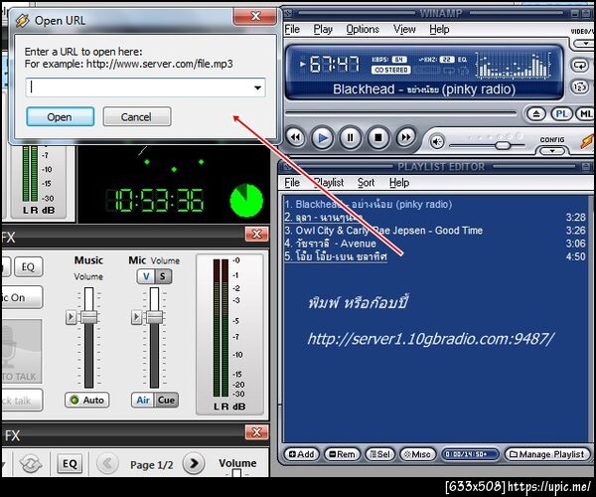Click Winamp seek bar
Screen dimensions: 596x497
point(401,112)
